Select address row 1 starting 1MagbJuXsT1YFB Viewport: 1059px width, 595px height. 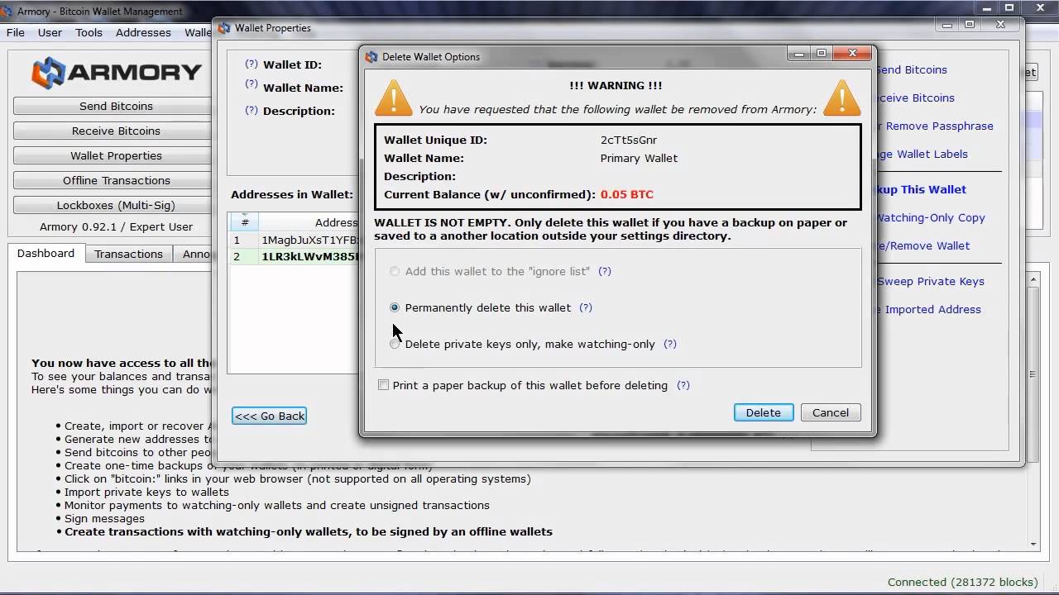click(x=295, y=240)
